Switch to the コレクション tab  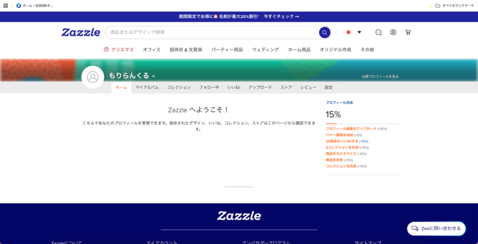click(x=179, y=87)
